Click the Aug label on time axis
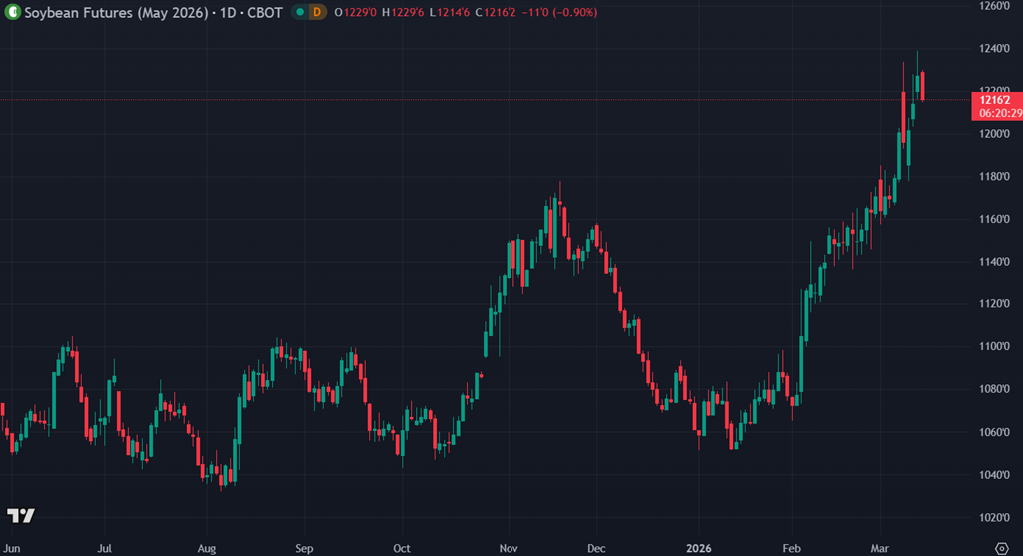This screenshot has width=1023, height=556. click(207, 548)
